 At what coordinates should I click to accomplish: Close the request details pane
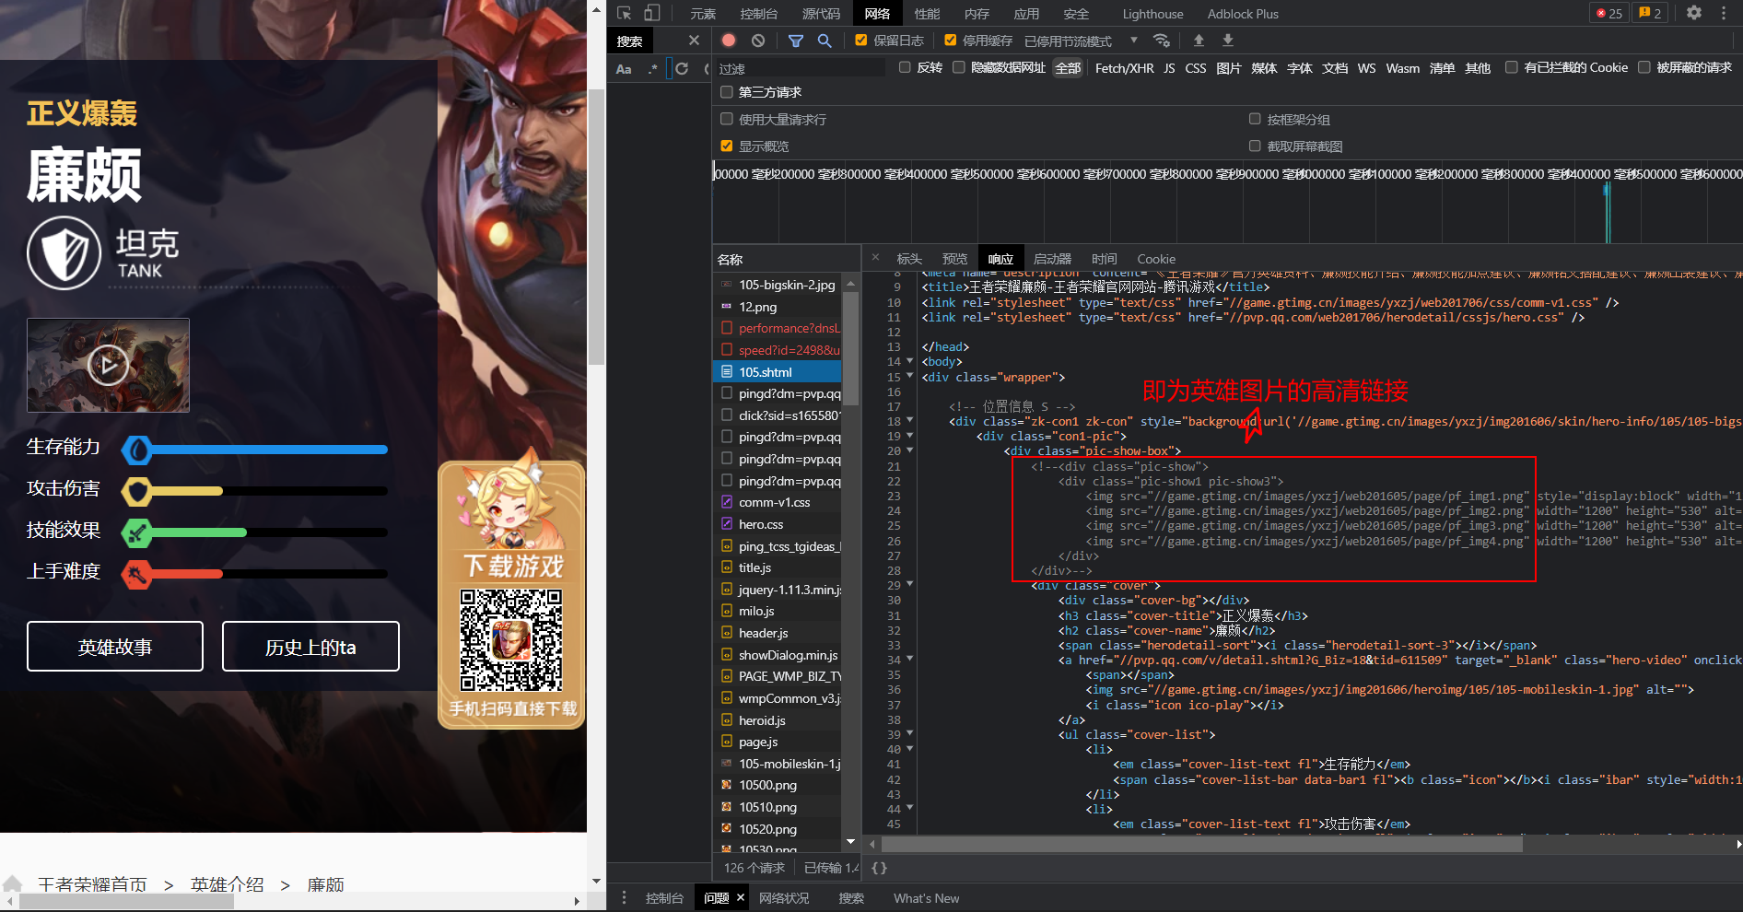click(875, 258)
